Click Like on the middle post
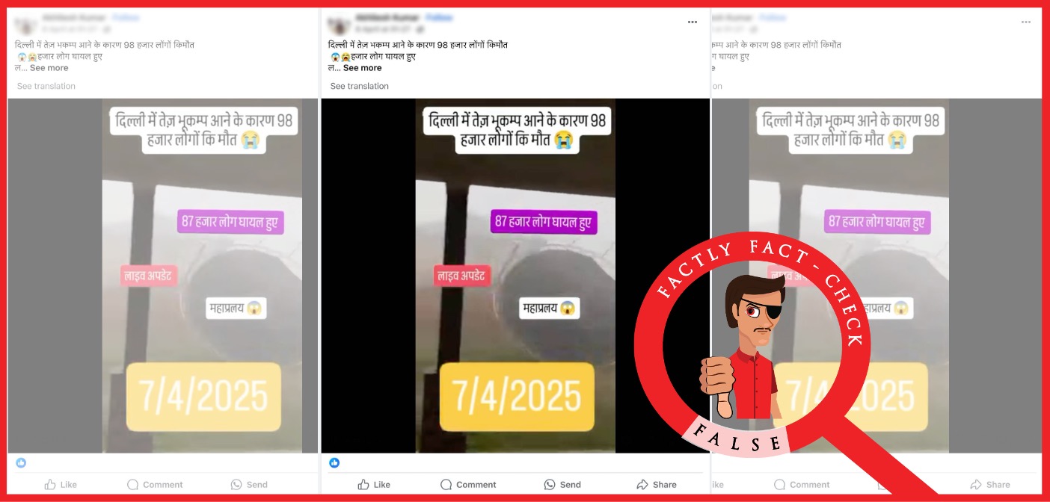 (374, 484)
